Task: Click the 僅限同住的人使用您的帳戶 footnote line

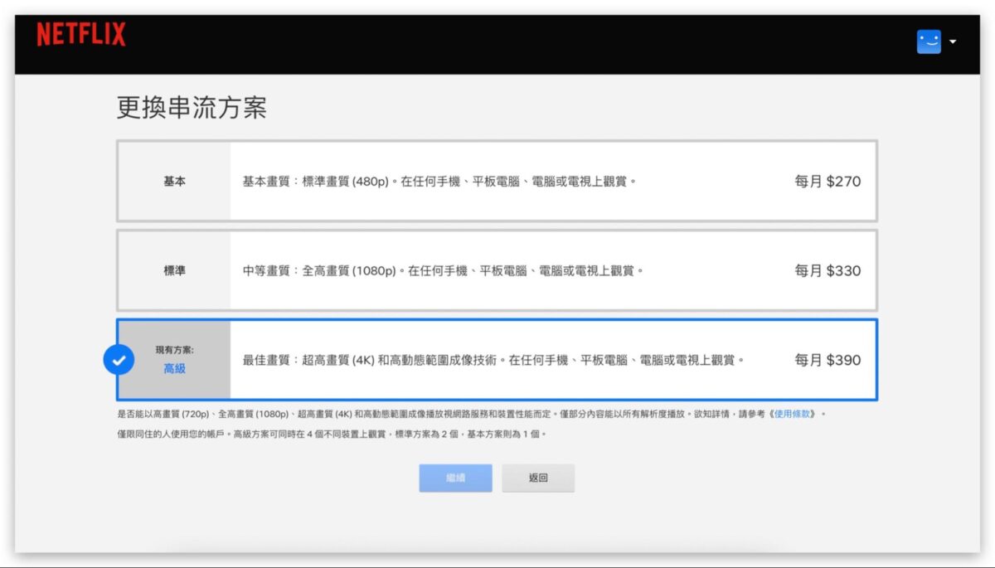Action: 332,434
